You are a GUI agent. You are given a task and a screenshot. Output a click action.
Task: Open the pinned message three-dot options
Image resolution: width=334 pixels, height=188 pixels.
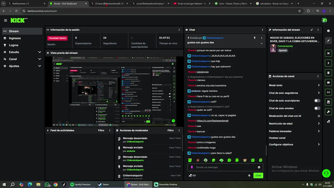pos(261,38)
